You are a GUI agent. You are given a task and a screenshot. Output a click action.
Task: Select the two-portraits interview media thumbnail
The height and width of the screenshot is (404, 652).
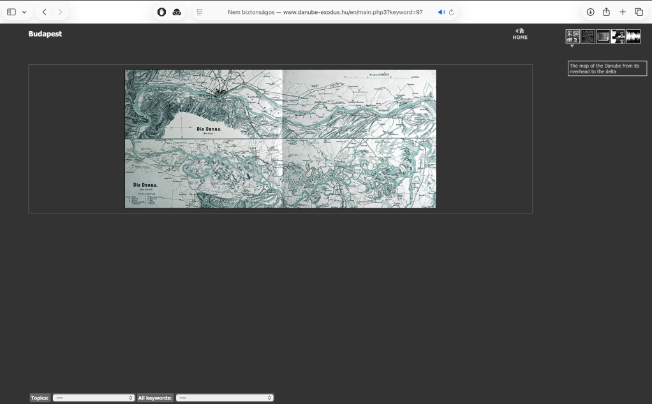click(x=618, y=36)
